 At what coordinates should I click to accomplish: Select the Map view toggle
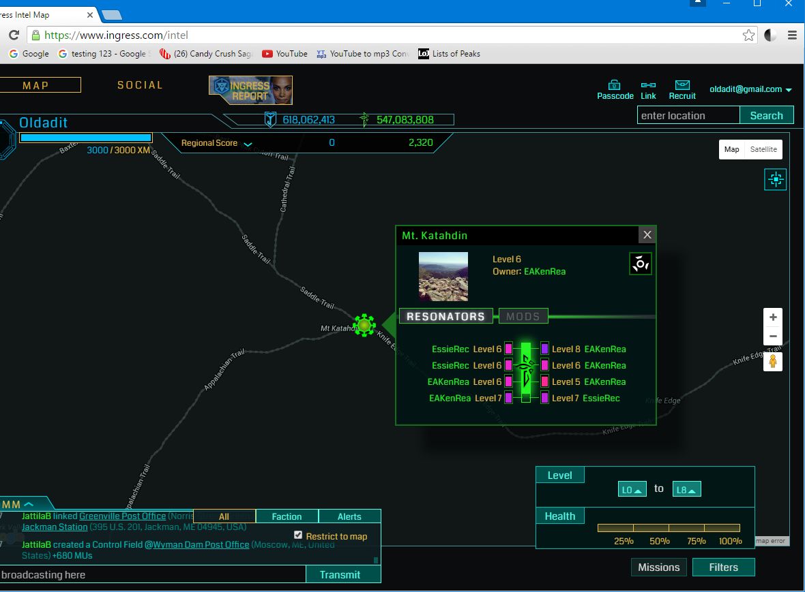731,150
